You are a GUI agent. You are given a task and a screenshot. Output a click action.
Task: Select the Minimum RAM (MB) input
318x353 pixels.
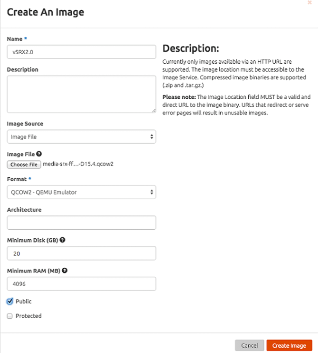pos(81,284)
